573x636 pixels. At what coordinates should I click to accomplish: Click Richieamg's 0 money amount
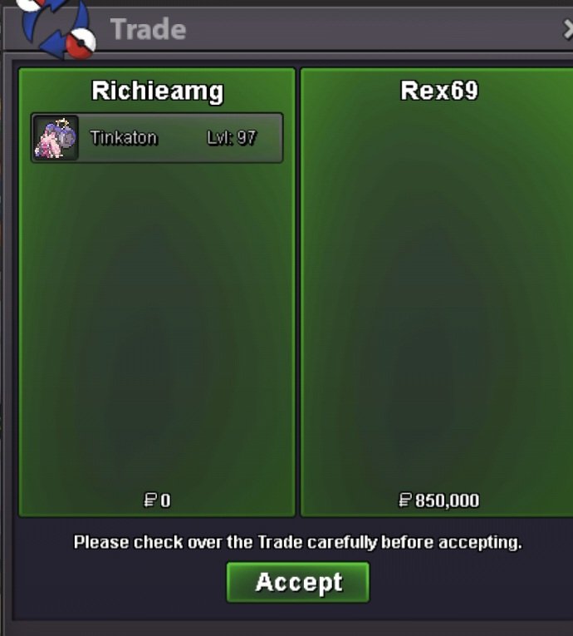(165, 500)
